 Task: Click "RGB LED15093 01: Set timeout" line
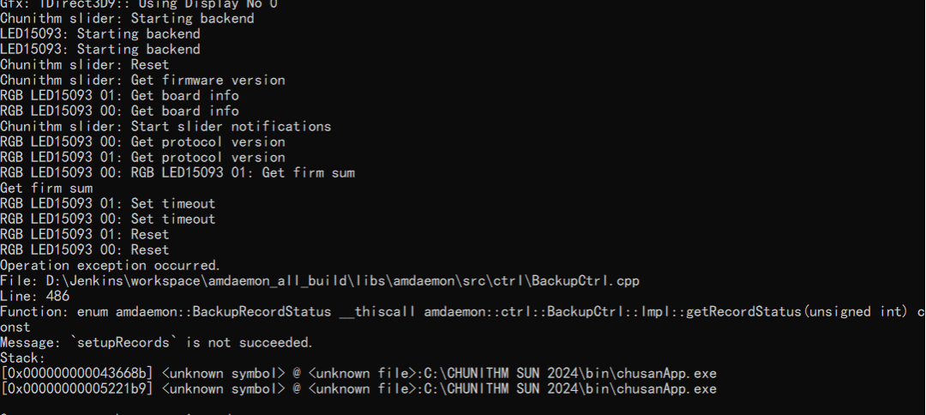click(x=108, y=203)
